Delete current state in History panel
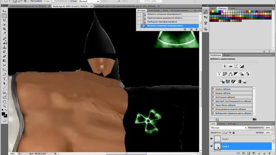Viewport: 276px width, 155px height. click(197, 29)
